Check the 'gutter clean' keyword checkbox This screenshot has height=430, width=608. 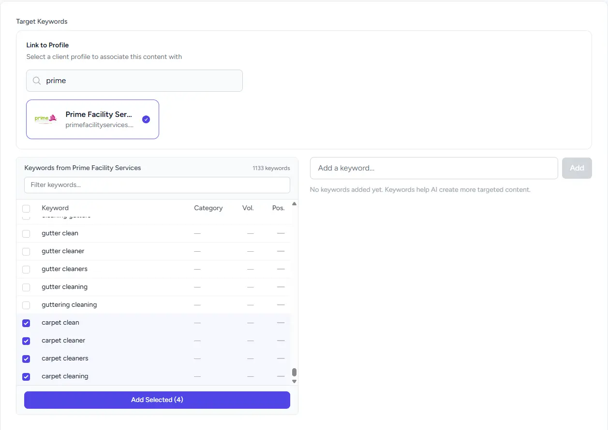click(26, 234)
